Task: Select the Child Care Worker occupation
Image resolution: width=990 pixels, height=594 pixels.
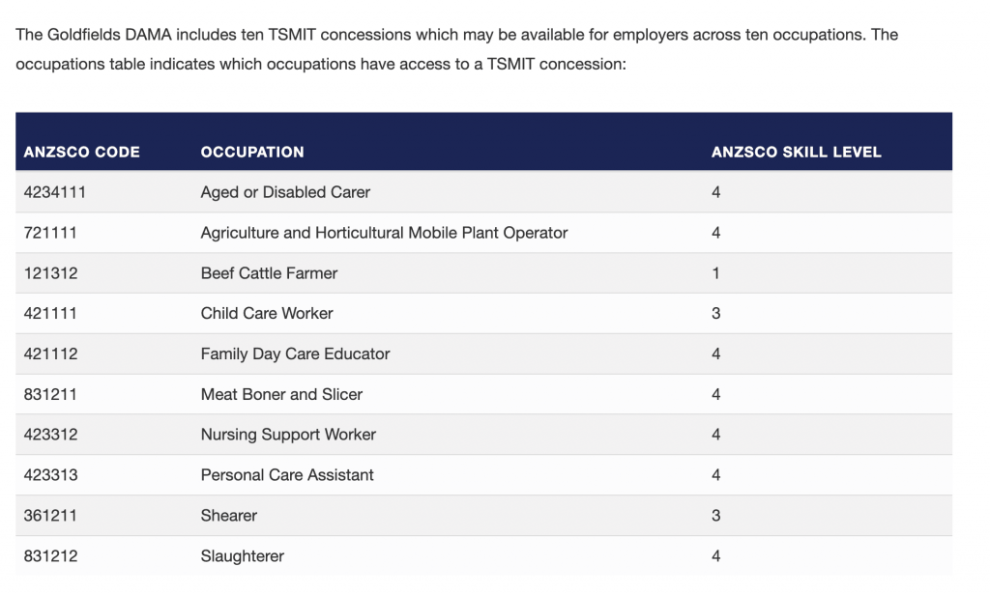Action: (x=267, y=313)
